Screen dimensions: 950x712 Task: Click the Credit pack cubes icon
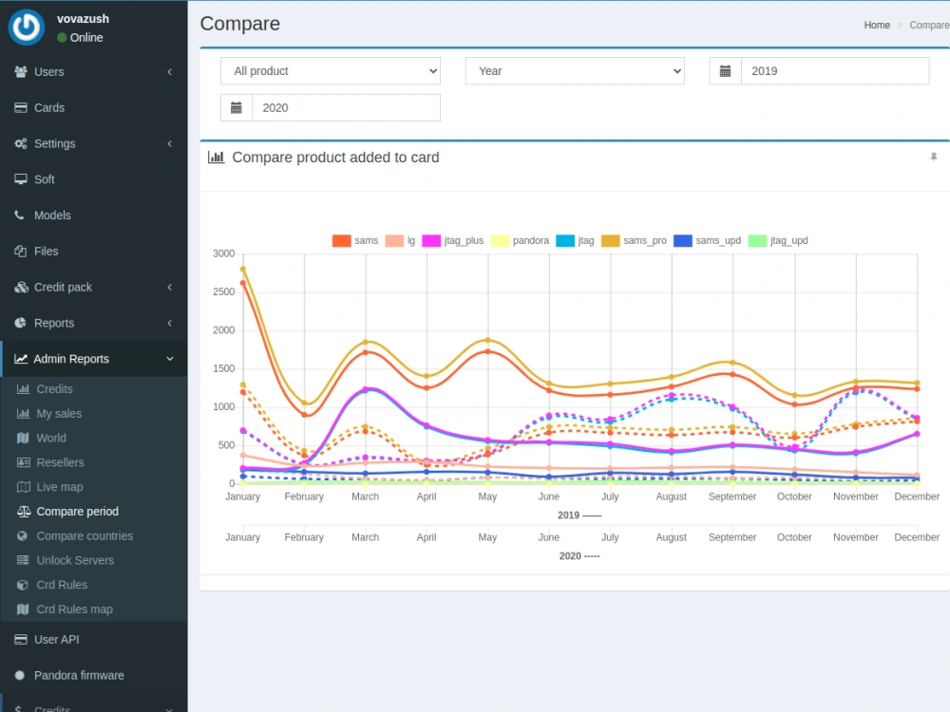[21, 287]
